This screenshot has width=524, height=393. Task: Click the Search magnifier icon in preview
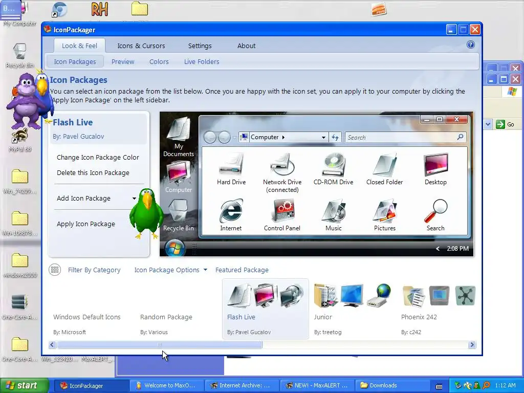436,211
